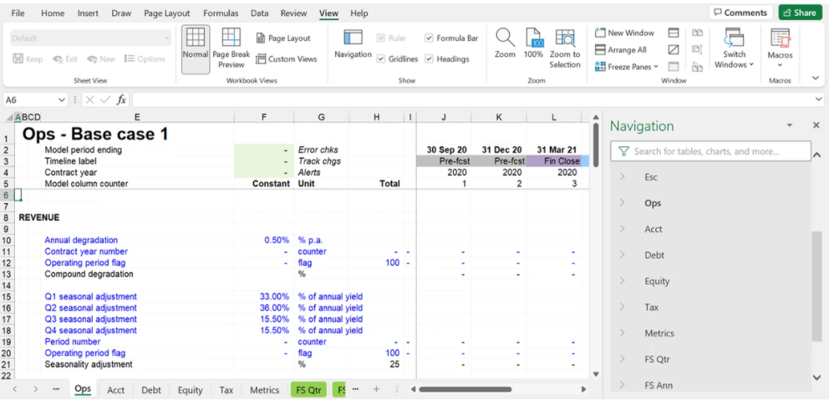Viewport: 829px width, 401px height.
Task: Click the Share button
Action: pos(800,13)
